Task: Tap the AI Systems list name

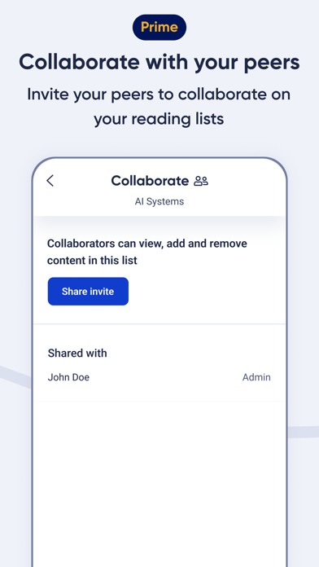Action: tap(159, 201)
